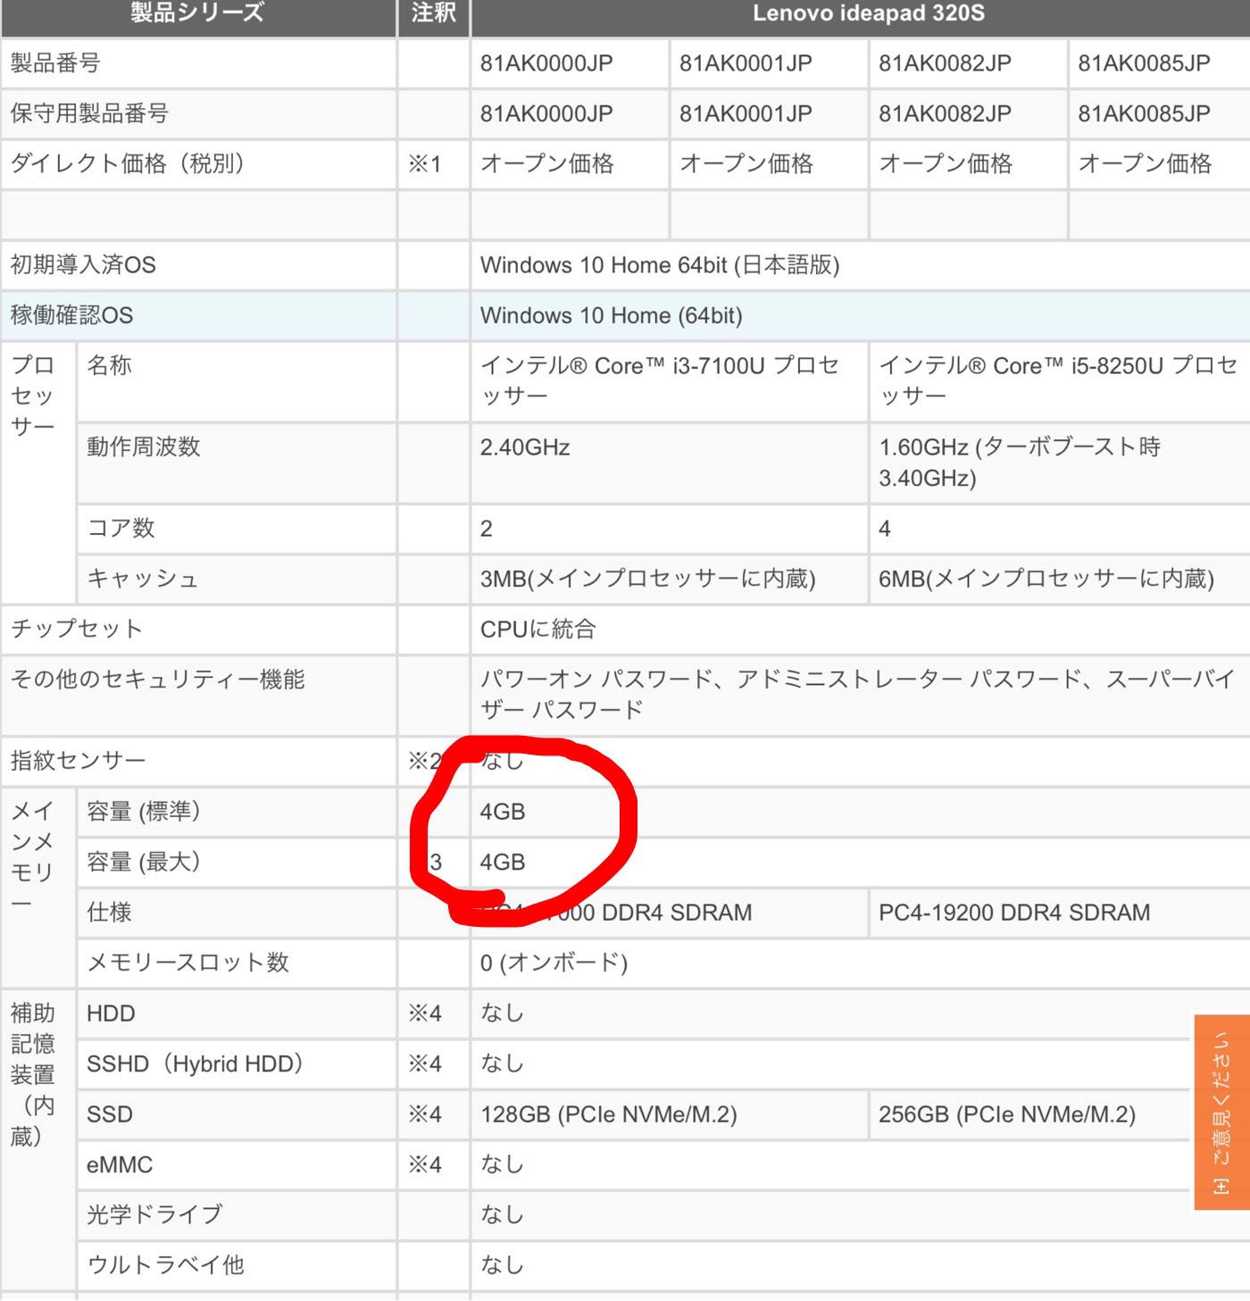
Task: Click the HDD row label
Action: tap(111, 1013)
